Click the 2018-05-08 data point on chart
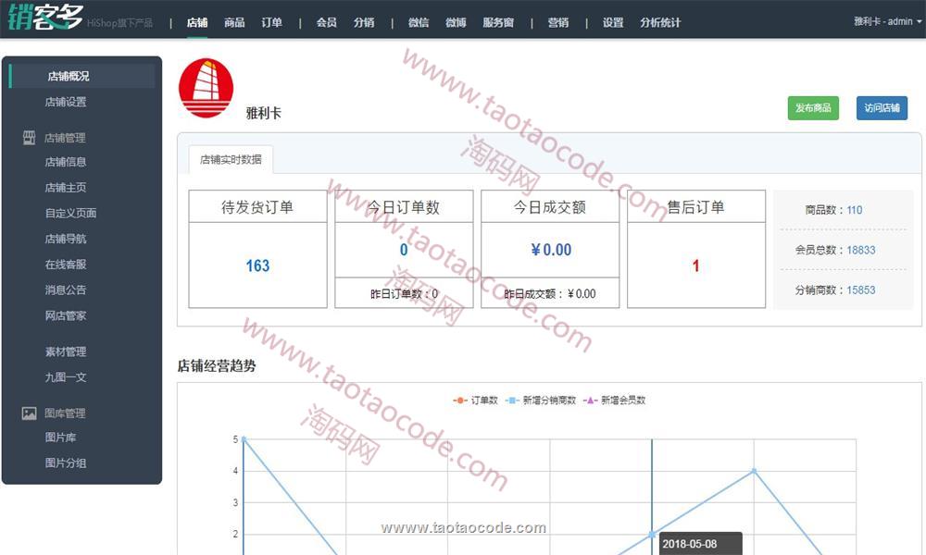This screenshot has width=926, height=555. 652,534
